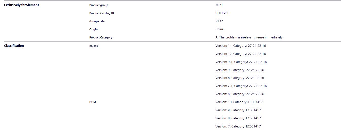Select the 'Product Category' label

[101, 37]
